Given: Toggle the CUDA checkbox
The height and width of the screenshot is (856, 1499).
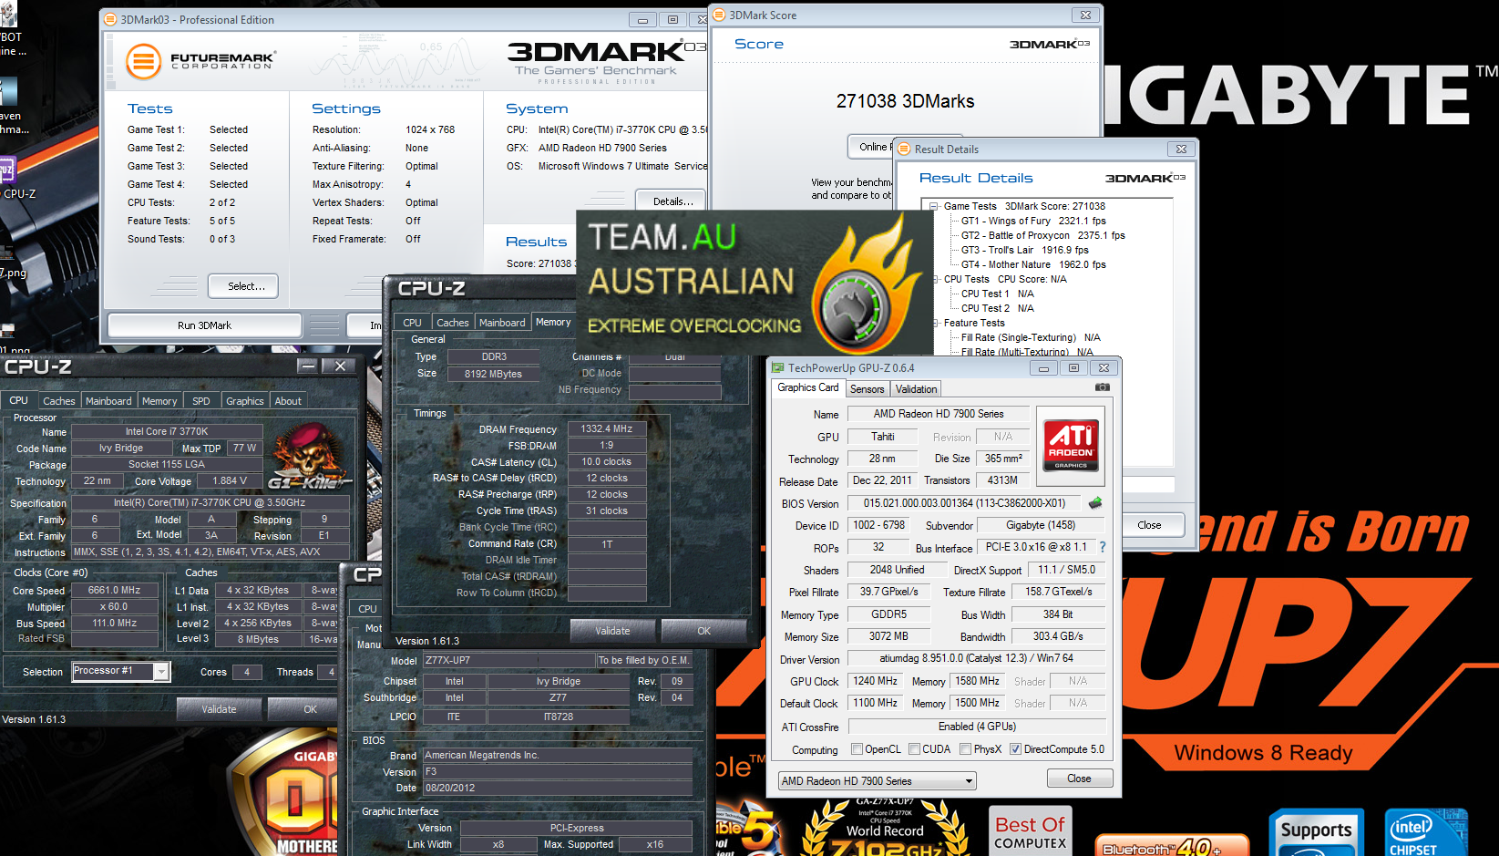Looking at the screenshot, I should pyautogui.click(x=914, y=749).
